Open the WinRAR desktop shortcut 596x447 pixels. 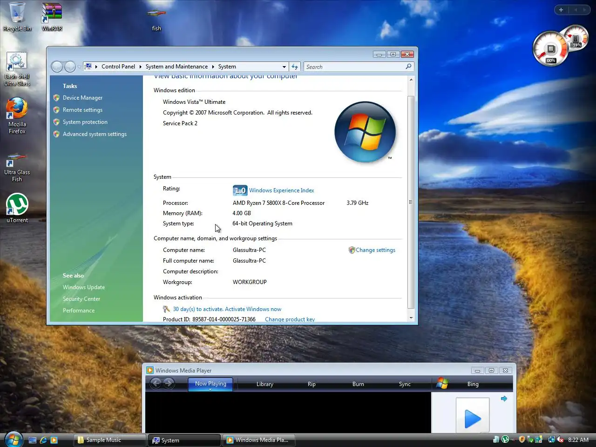(52, 16)
